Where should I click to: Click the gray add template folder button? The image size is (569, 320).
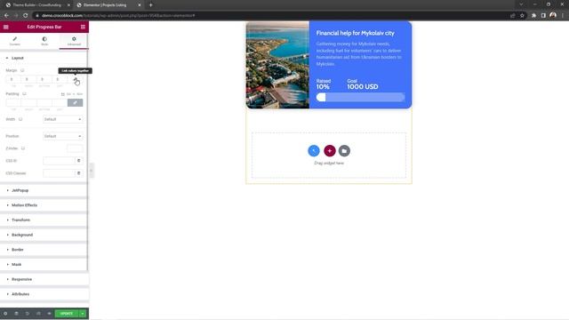(x=344, y=150)
